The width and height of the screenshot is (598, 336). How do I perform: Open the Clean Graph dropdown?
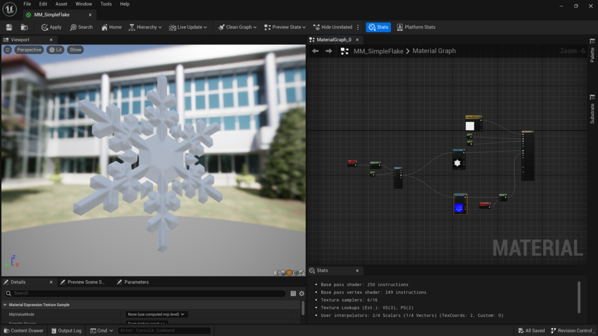click(237, 27)
